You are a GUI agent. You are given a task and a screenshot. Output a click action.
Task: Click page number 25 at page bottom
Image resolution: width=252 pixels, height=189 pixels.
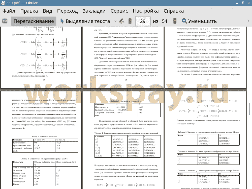[44, 80]
